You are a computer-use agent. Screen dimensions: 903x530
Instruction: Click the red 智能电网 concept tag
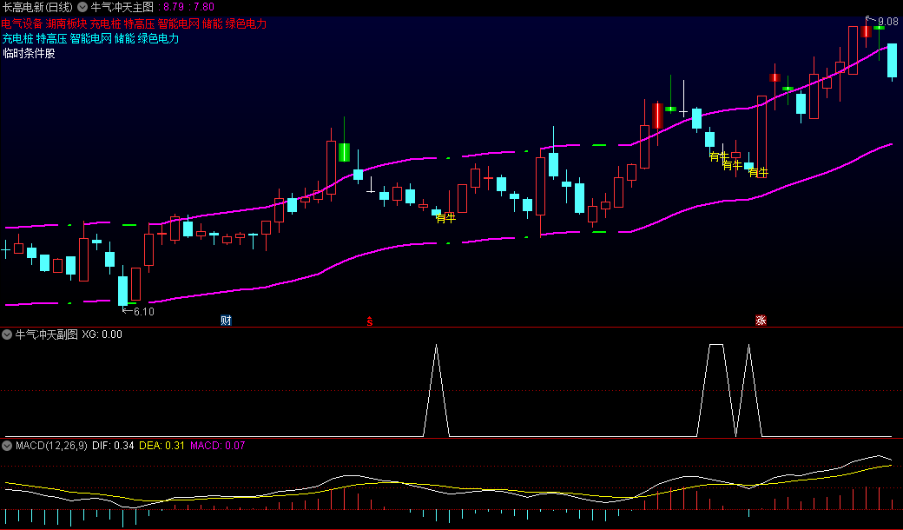179,24
